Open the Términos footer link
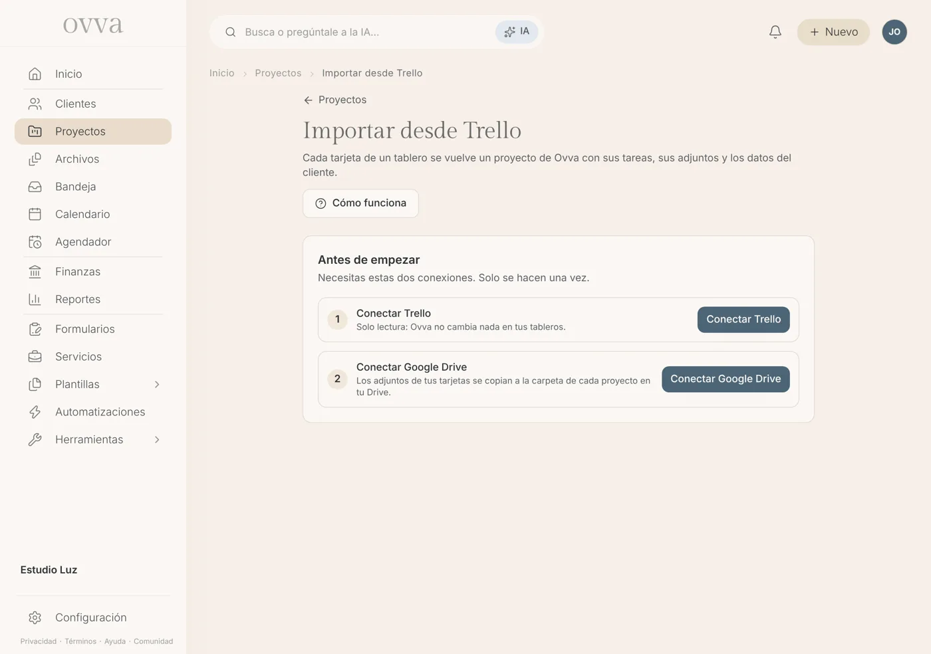 click(80, 641)
